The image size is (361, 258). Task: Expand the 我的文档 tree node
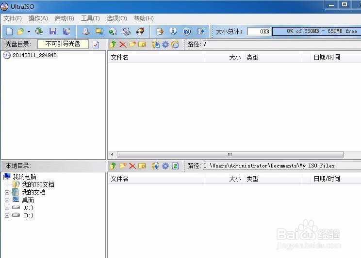(7, 192)
